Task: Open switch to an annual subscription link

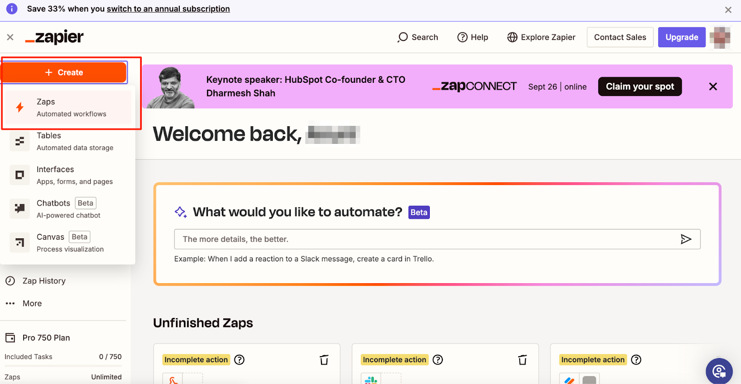Action: click(x=168, y=9)
